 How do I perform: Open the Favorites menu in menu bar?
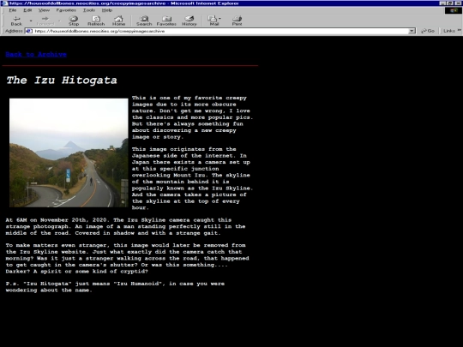pyautogui.click(x=66, y=10)
